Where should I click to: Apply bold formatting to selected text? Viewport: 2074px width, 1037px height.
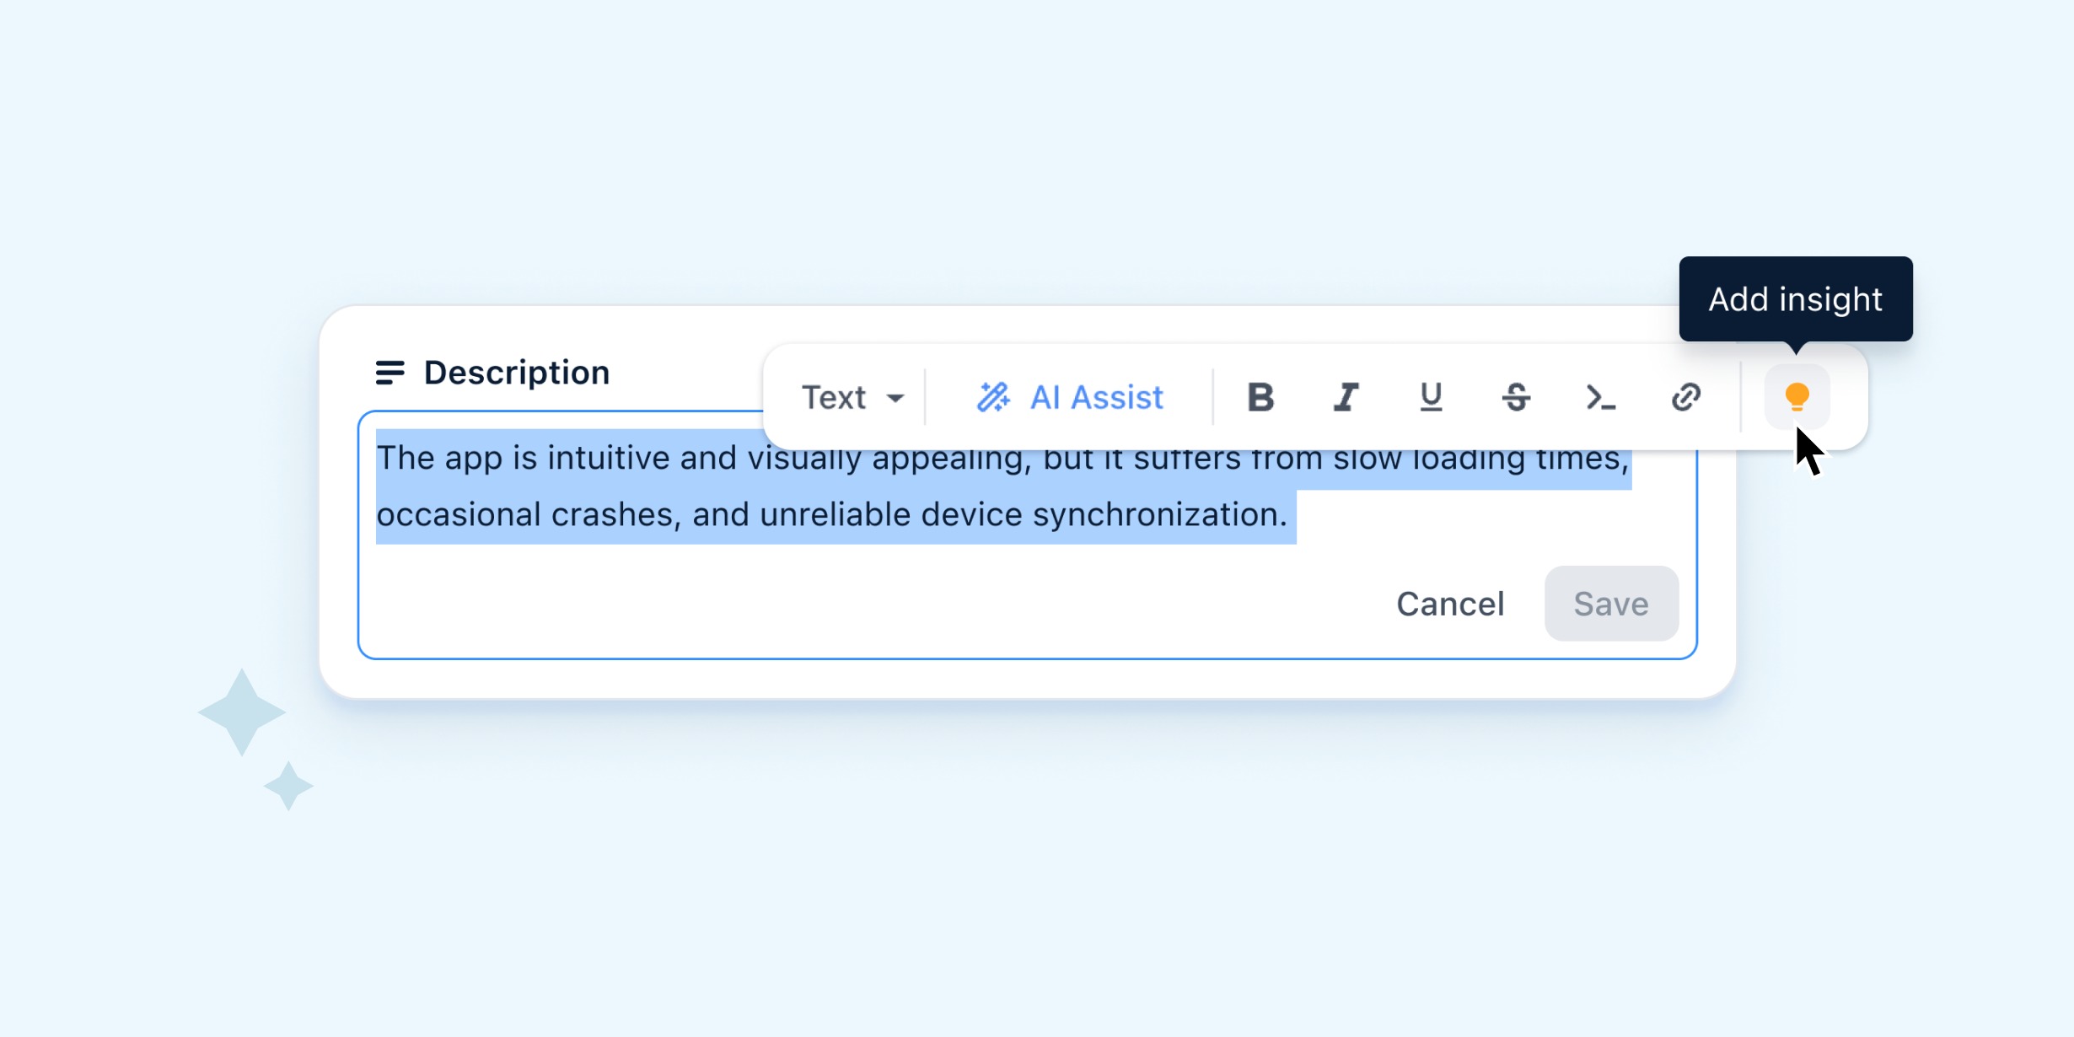(1260, 397)
